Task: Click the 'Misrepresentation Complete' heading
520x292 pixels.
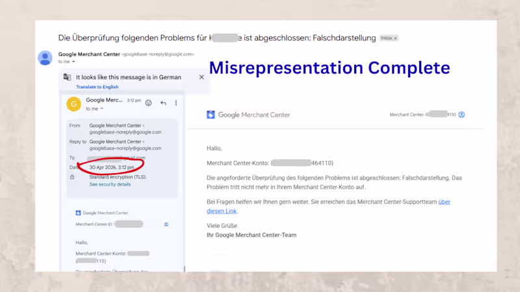Action: [330, 67]
